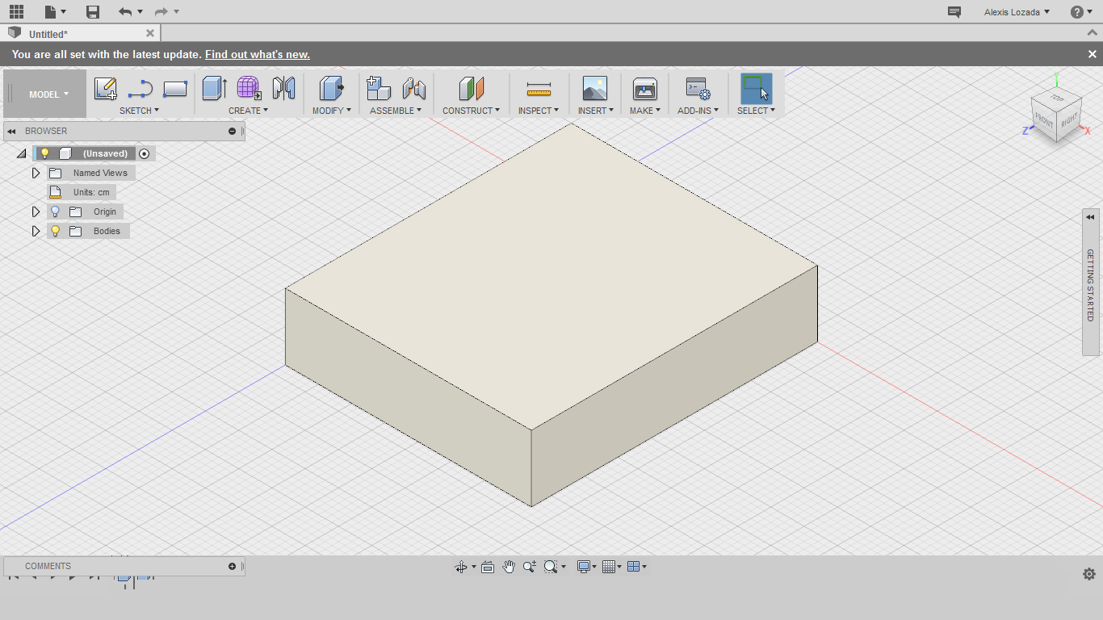
Task: Open the ASSEMBLE menu
Action: (x=396, y=111)
